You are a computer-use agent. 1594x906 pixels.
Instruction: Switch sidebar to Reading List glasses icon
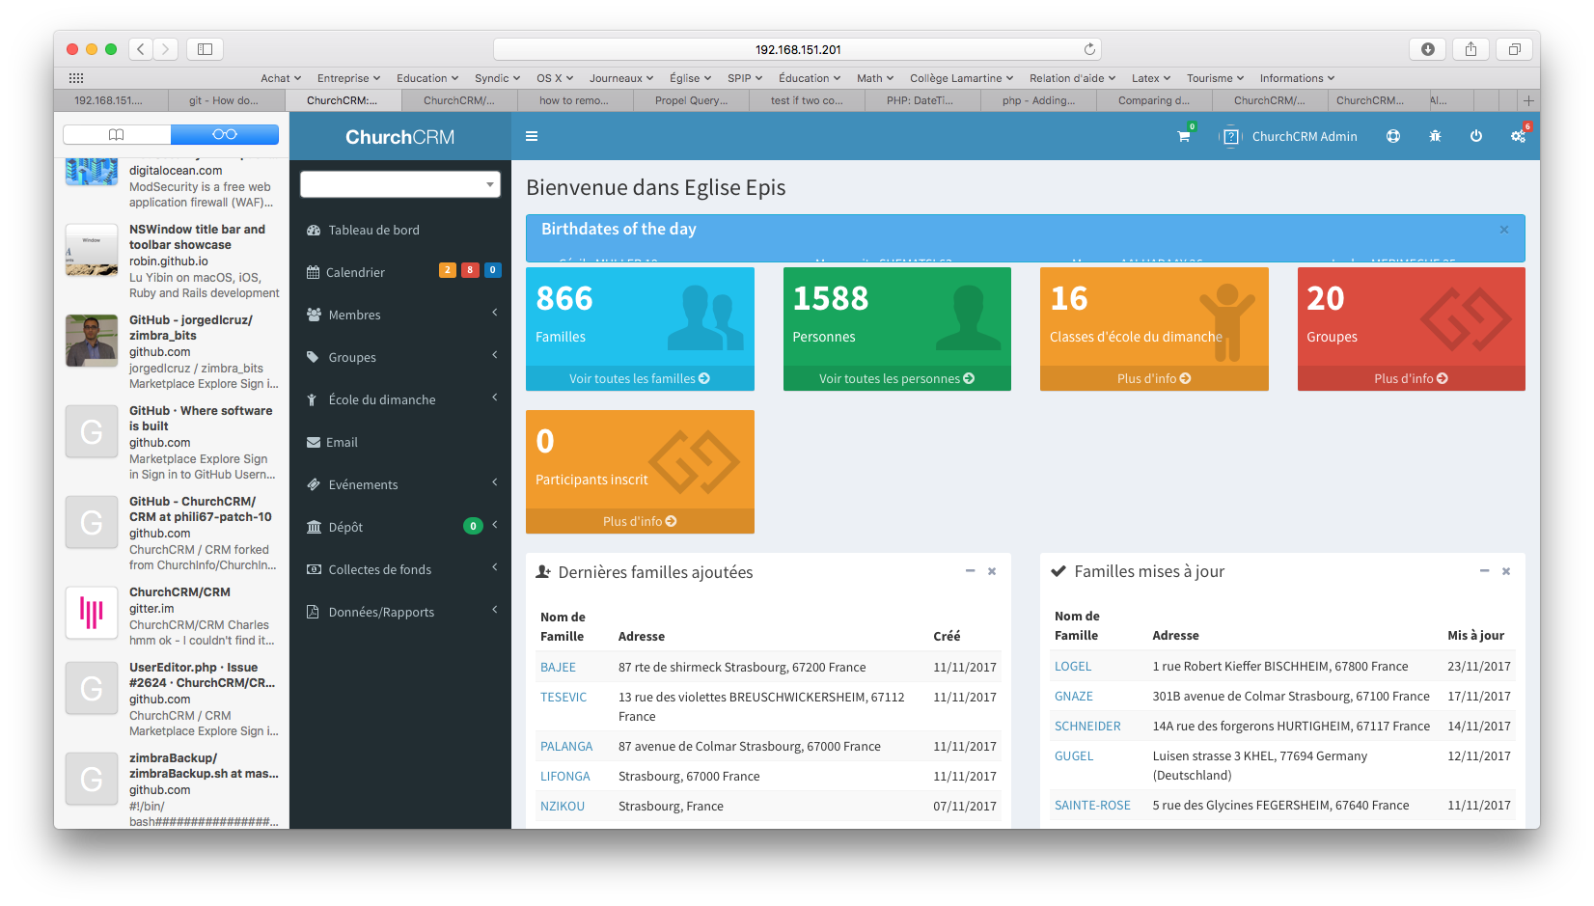225,134
